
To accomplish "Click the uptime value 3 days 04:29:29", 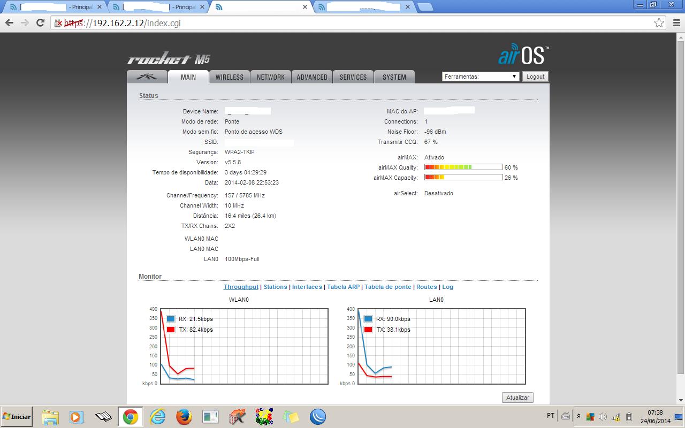I will (246, 173).
